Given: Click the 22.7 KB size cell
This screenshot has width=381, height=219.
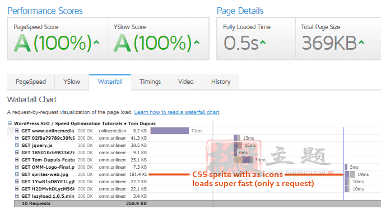Looking at the screenshot, I should [x=139, y=182].
